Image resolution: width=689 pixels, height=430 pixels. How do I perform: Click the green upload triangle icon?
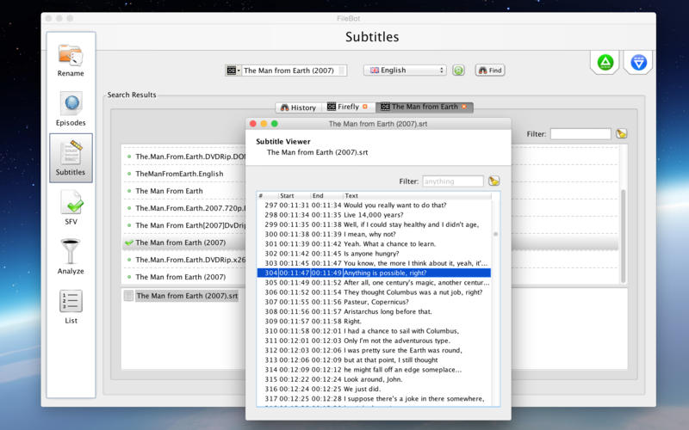(x=605, y=62)
